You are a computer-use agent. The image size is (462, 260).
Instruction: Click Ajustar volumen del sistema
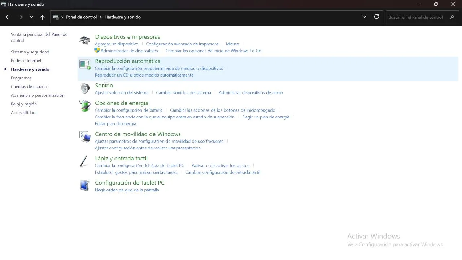pyautogui.click(x=122, y=93)
